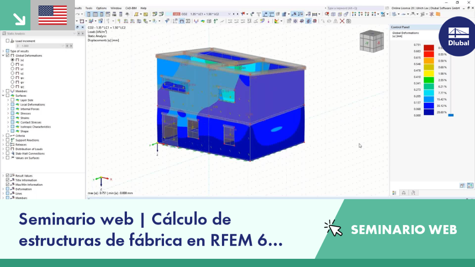Open the CAD-BIM menu

point(131,8)
